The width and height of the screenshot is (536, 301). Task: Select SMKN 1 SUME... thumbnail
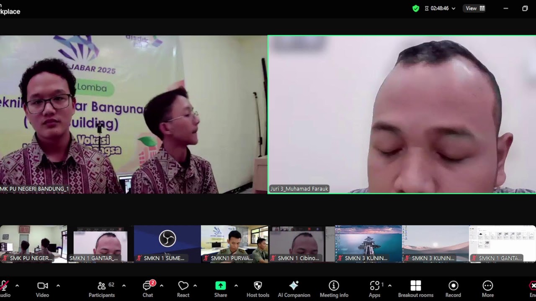coord(167,244)
